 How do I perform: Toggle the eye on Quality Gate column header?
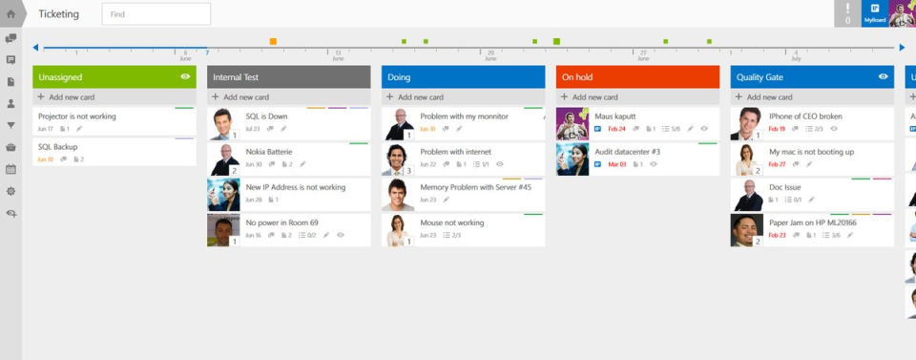tap(883, 76)
